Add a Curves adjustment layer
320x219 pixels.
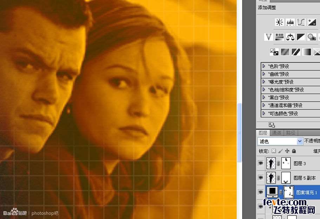point(301,22)
